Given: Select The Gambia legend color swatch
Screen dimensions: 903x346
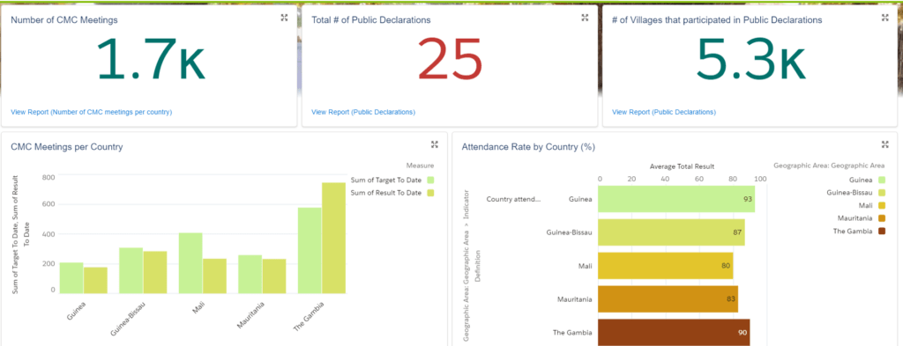Looking at the screenshot, I should point(882,231).
